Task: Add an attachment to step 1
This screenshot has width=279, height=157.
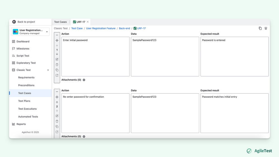Action: (84, 80)
